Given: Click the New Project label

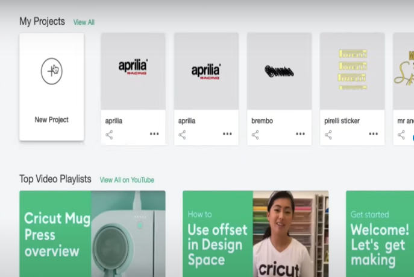Looking at the screenshot, I should point(52,119).
